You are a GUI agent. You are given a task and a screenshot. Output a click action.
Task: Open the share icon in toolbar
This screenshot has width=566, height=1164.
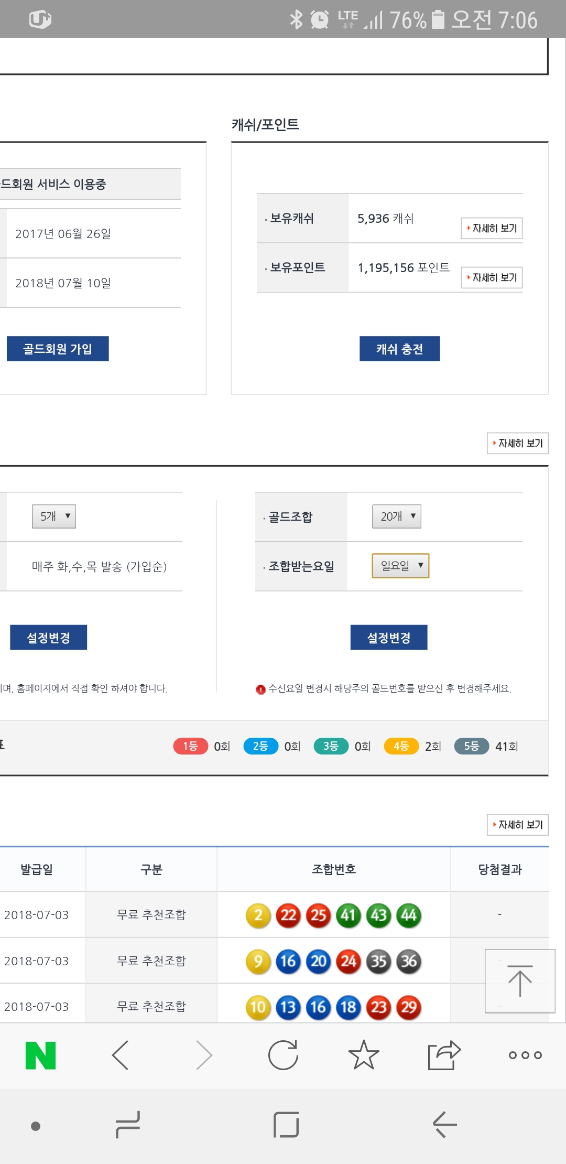point(444,1055)
